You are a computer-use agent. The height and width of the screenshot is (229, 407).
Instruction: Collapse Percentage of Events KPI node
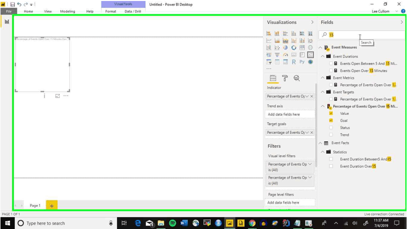323,106
